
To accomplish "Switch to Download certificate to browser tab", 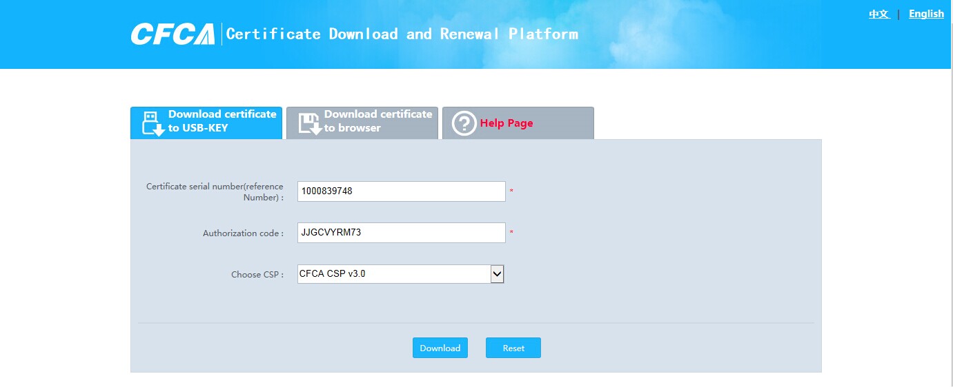I will pyautogui.click(x=362, y=123).
